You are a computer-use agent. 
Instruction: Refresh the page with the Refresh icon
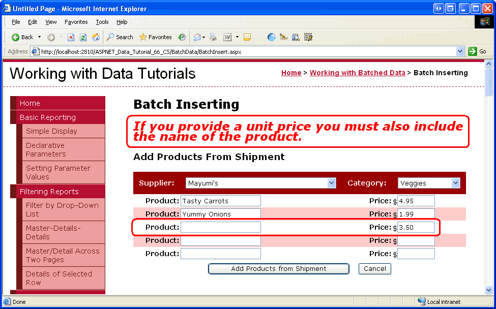click(83, 37)
